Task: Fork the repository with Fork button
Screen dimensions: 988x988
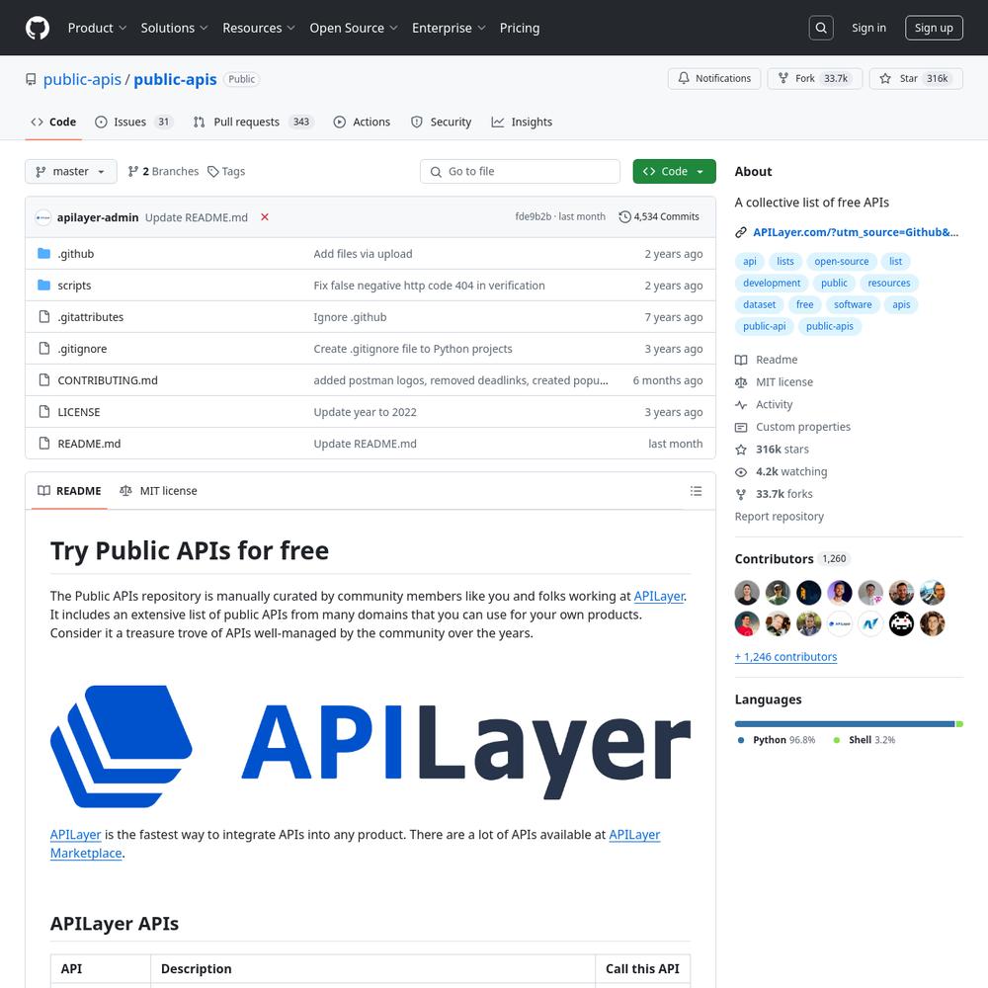Action: click(815, 78)
